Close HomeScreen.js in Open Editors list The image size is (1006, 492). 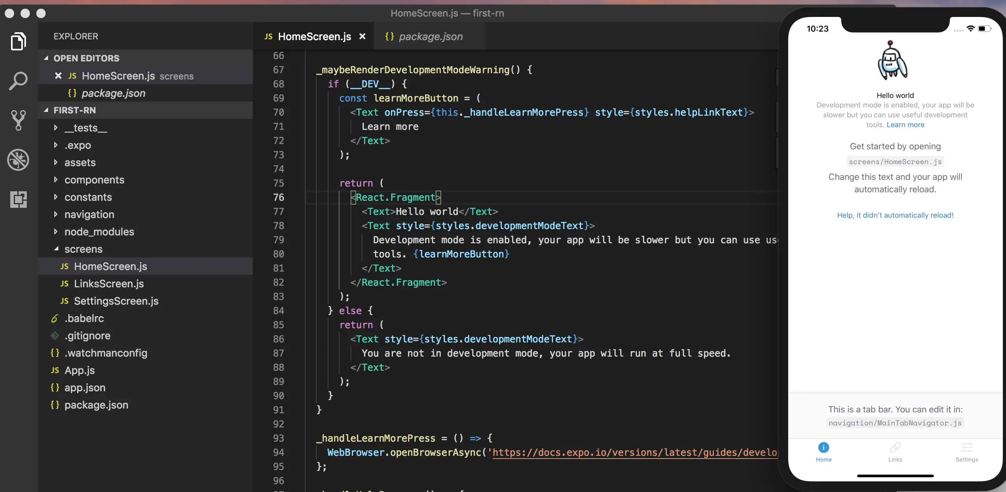[58, 76]
